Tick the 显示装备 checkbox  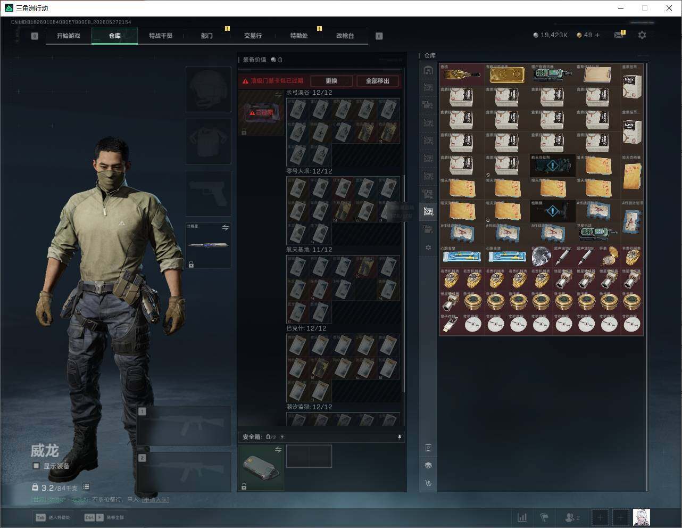click(x=36, y=466)
